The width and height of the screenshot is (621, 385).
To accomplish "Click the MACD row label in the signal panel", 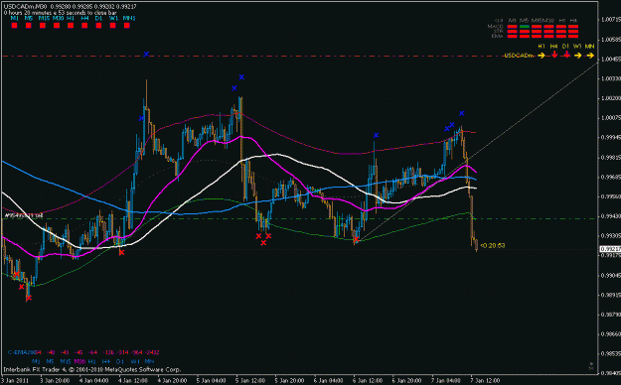I will pos(495,27).
